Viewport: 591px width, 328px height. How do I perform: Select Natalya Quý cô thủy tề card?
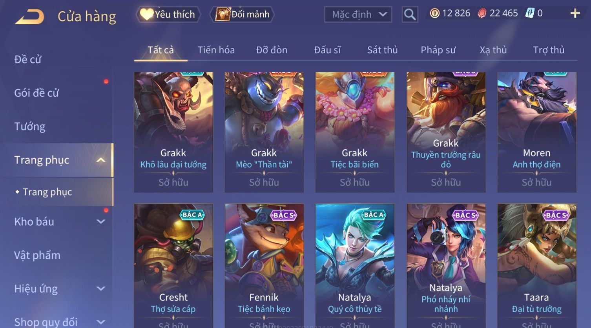click(x=355, y=266)
